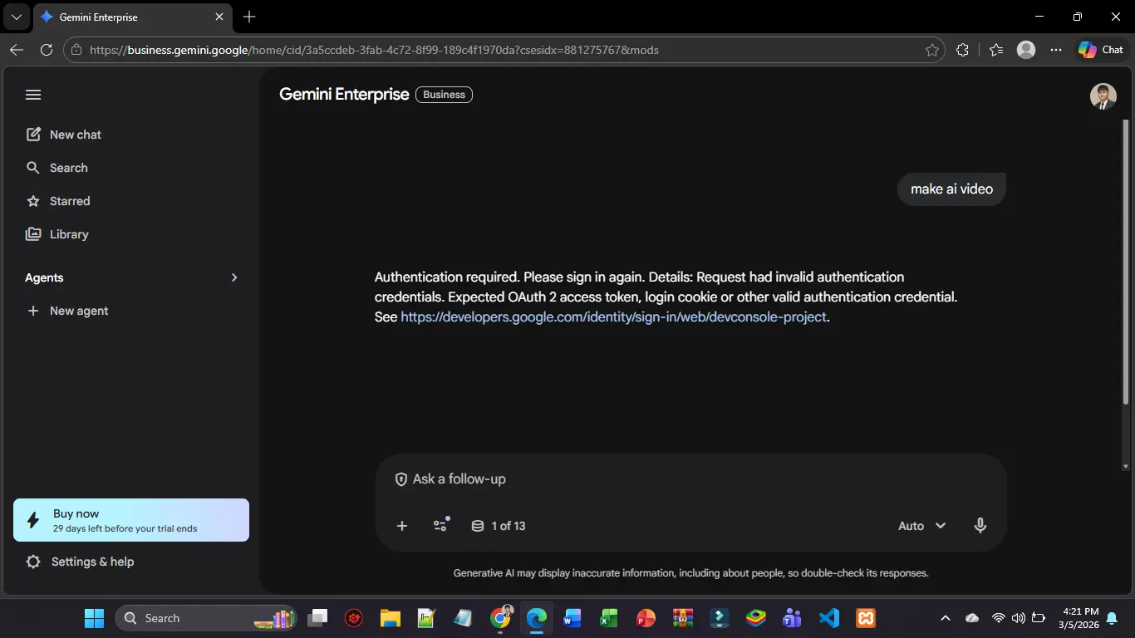
Task: Open the Favorites list icon
Action: click(996, 50)
